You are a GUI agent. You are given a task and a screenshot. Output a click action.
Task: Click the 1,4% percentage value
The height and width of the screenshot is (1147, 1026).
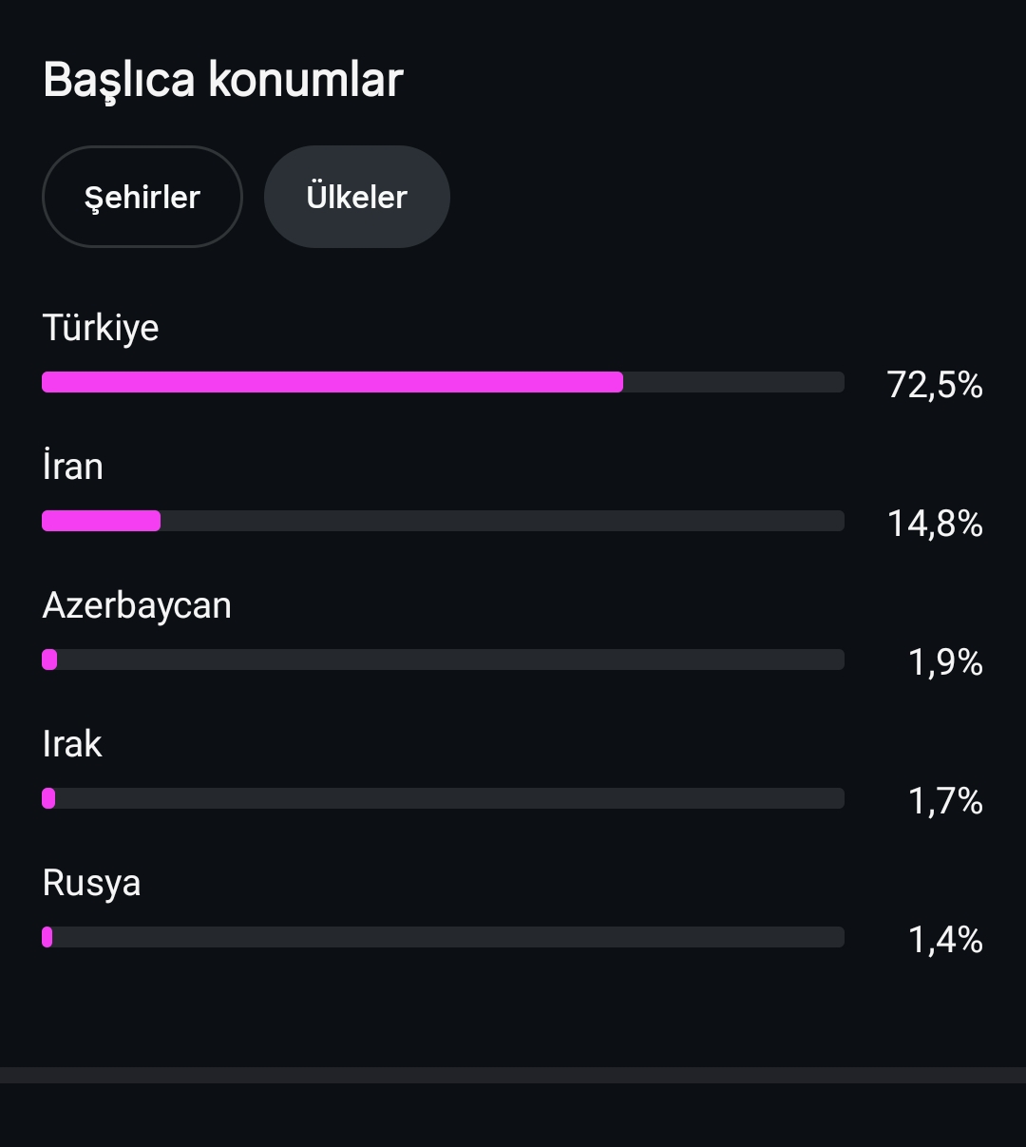(x=945, y=939)
